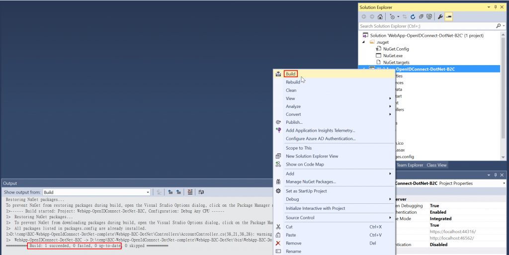The width and height of the screenshot is (509, 255).
Task: Choose Configure Azure AD Authentication...
Action: 321,139
